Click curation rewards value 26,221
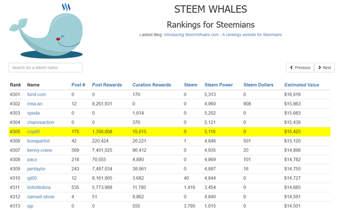 point(139,141)
